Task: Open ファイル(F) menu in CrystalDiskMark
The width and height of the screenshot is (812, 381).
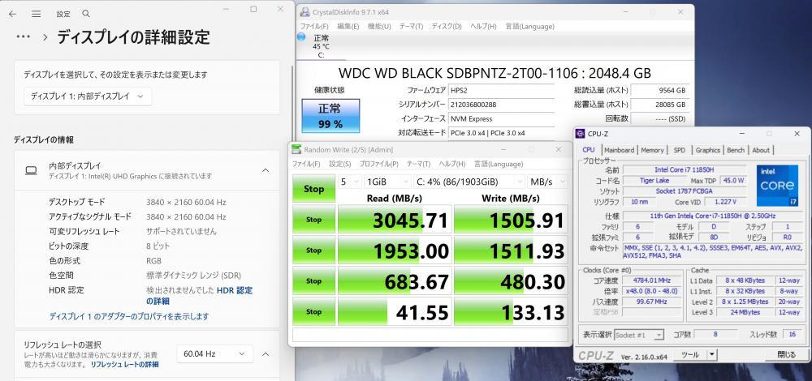Action: pyautogui.click(x=306, y=164)
